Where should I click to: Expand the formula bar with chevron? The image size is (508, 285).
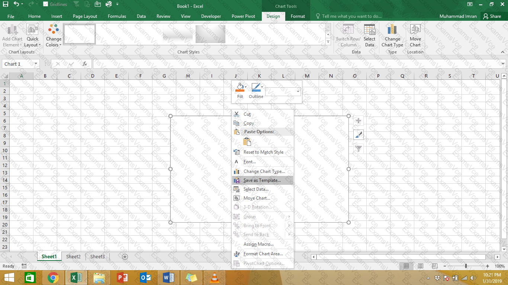pyautogui.click(x=503, y=64)
